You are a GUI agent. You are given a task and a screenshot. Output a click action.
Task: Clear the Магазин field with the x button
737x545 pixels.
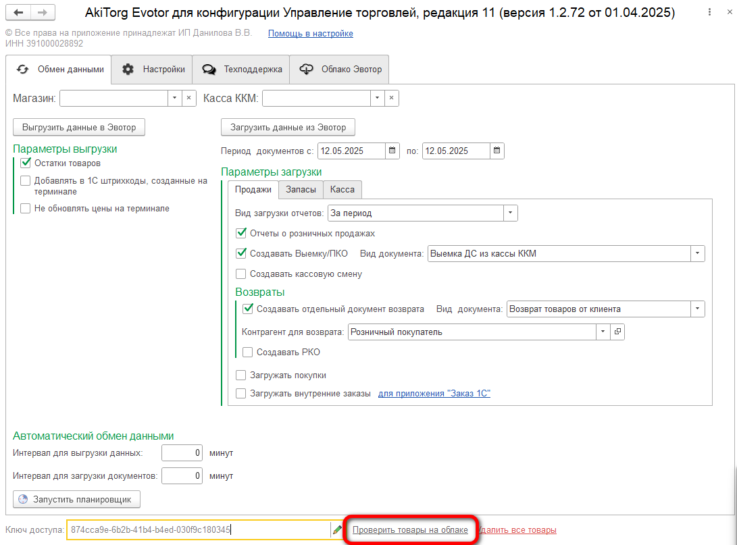(x=188, y=98)
